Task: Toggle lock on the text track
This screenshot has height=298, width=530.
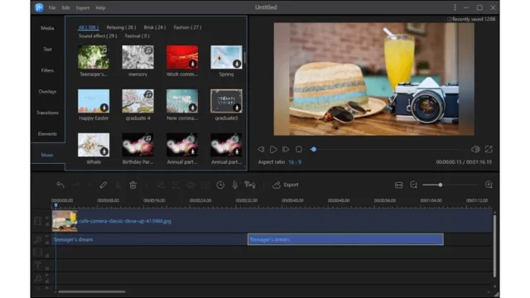Action: pos(47,268)
